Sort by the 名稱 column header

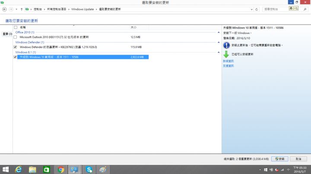73,27
